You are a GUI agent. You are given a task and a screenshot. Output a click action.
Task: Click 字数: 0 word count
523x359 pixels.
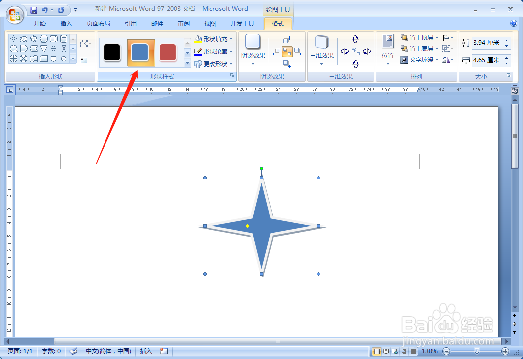coord(51,351)
